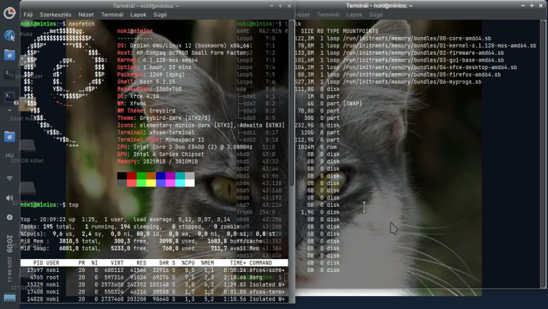Click the 04-xfce-desktop-amd64.sb bundle path
The image size is (548, 309).
[x=429, y=67]
